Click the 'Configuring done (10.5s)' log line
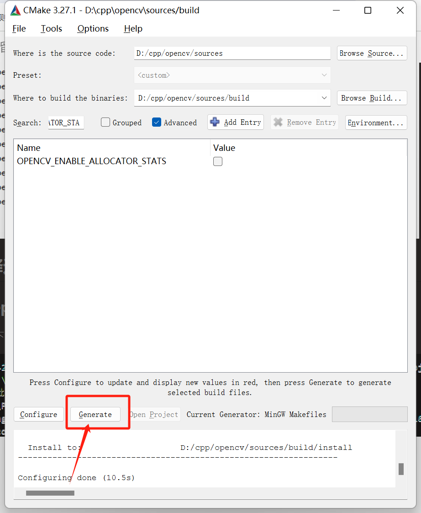This screenshot has height=513, width=421. 76,478
